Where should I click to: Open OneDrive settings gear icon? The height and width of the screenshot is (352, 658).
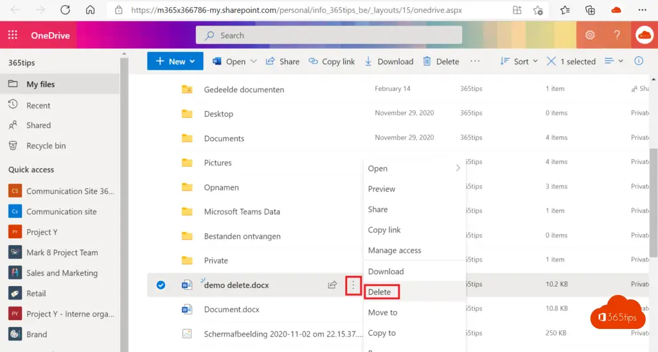click(590, 35)
